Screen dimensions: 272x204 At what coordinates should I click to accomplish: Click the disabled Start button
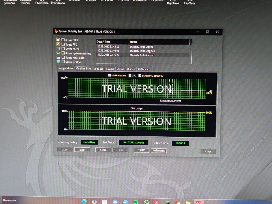coord(65,149)
